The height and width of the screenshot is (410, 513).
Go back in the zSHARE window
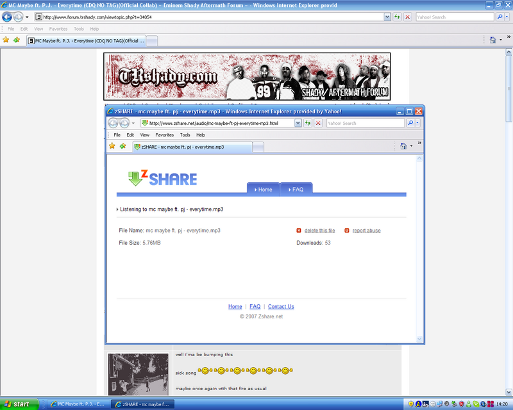[114, 123]
